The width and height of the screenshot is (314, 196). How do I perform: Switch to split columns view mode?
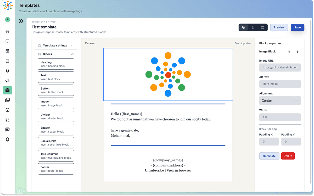(262, 27)
